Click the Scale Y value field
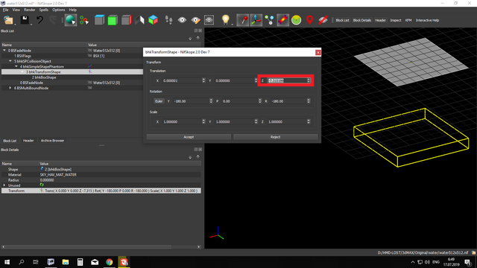This screenshot has width=477, height=268. point(234,121)
